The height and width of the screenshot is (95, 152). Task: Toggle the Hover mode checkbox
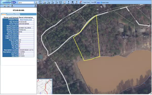click(101, 3)
